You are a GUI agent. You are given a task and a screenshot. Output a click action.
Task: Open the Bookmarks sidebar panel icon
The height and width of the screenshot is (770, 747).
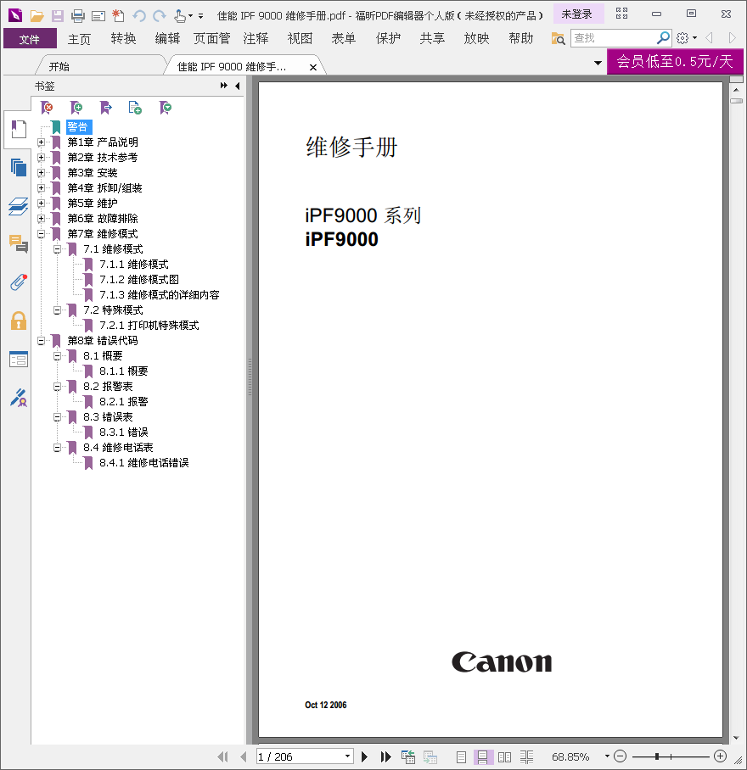18,129
